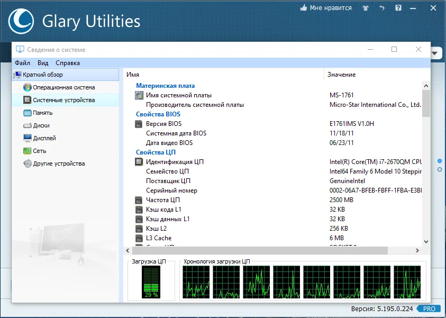The height and width of the screenshot is (318, 446).
Task: Open the Справка menu
Action: (x=68, y=63)
